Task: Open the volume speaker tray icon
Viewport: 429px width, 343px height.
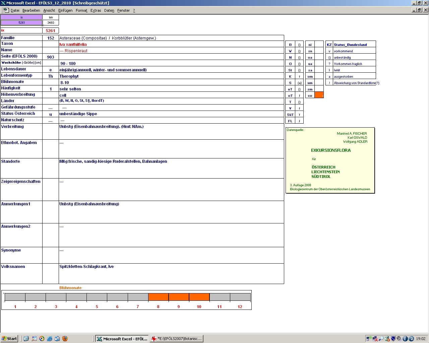Action: (399, 339)
